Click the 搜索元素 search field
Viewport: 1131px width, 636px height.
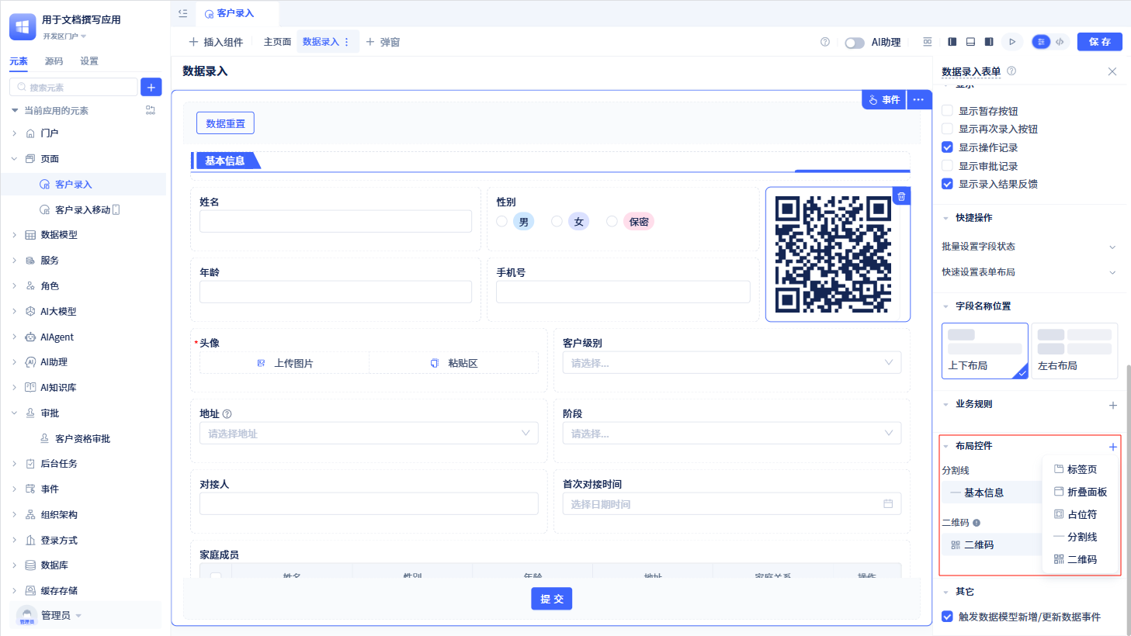tap(74, 87)
